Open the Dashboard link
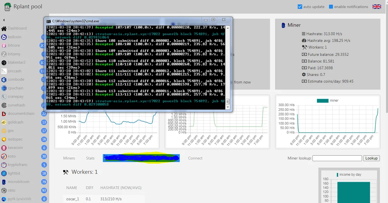Viewport: 388px width, 203px height. point(17,28)
